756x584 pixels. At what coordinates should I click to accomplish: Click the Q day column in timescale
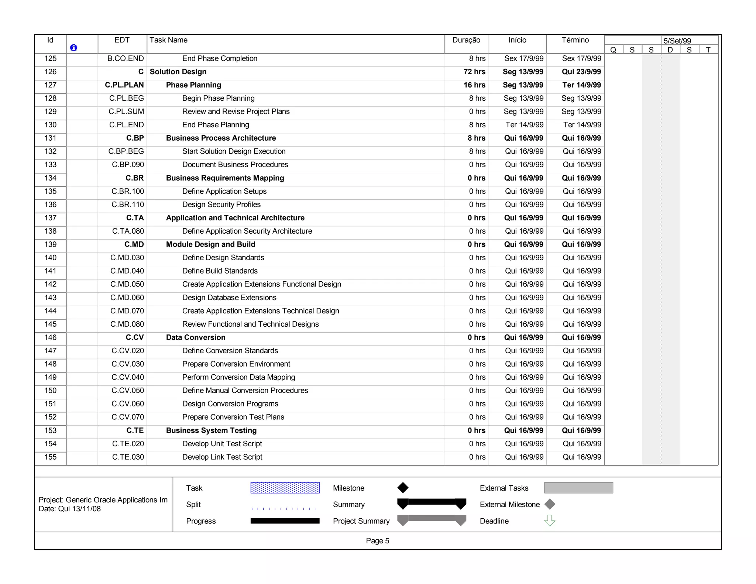tap(613, 50)
